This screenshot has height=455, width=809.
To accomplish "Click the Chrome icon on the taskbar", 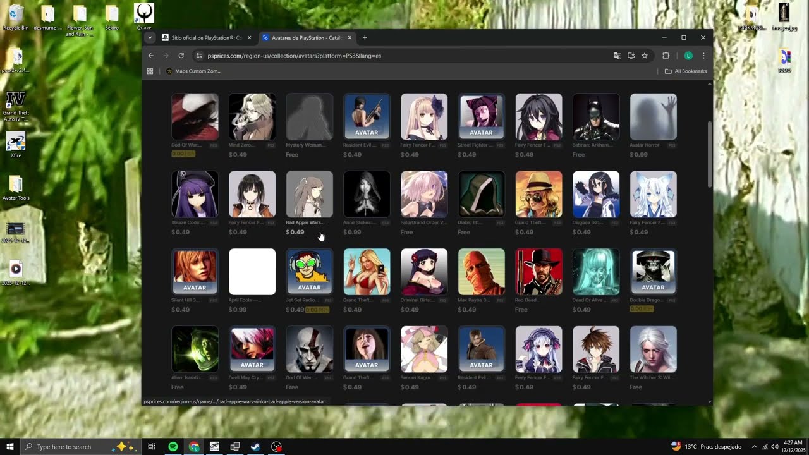I will [194, 447].
